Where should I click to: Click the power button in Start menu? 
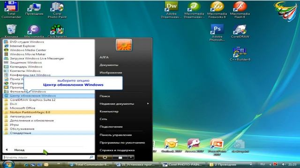click(105, 157)
